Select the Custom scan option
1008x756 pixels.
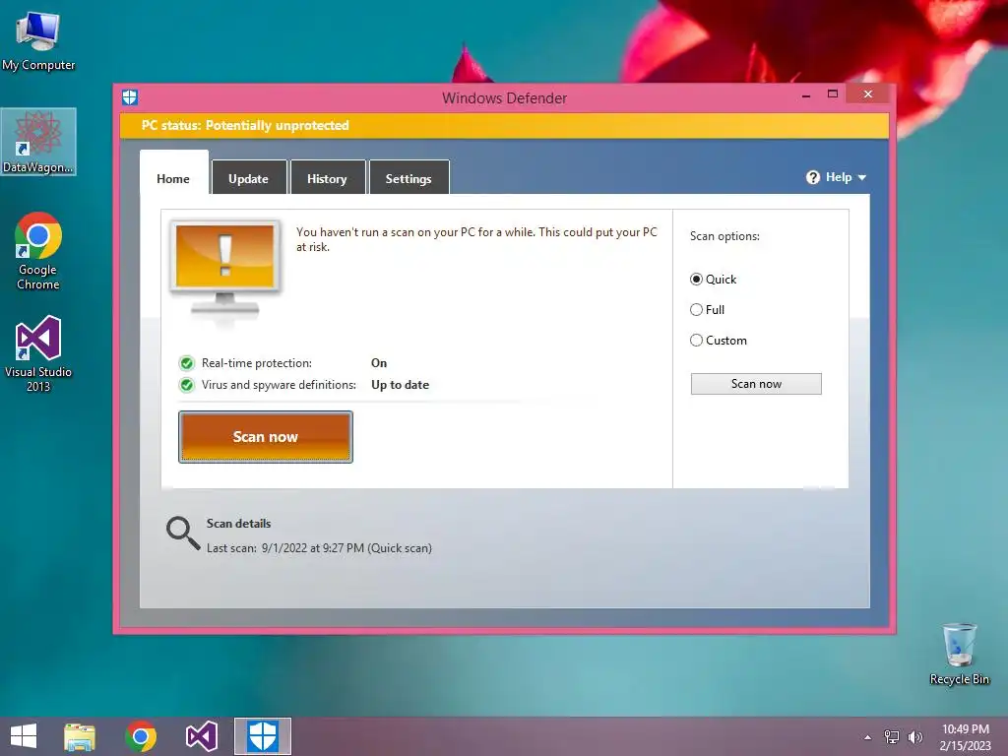point(718,341)
